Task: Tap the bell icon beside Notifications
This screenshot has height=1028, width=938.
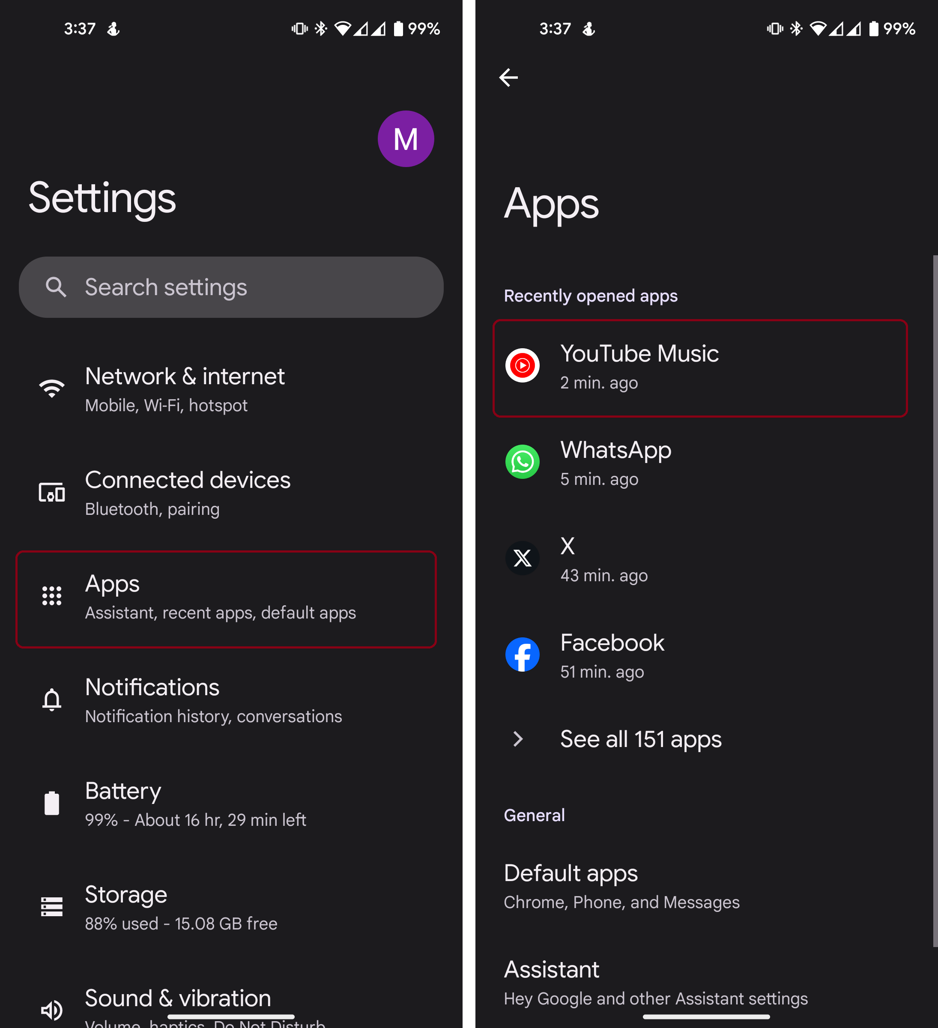Action: pyautogui.click(x=52, y=699)
